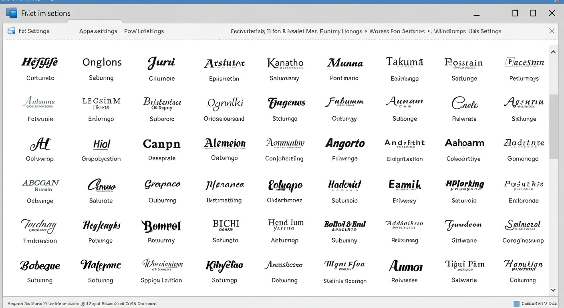Pick the Canpn font preview
The height and width of the screenshot is (308, 564).
coord(161,144)
